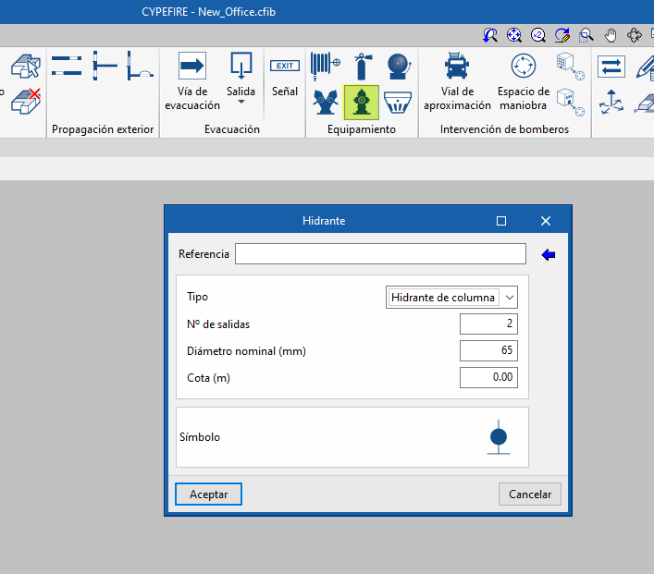This screenshot has height=574, width=654.
Task: Focus the Nº de salidas field
Action: pyautogui.click(x=488, y=324)
